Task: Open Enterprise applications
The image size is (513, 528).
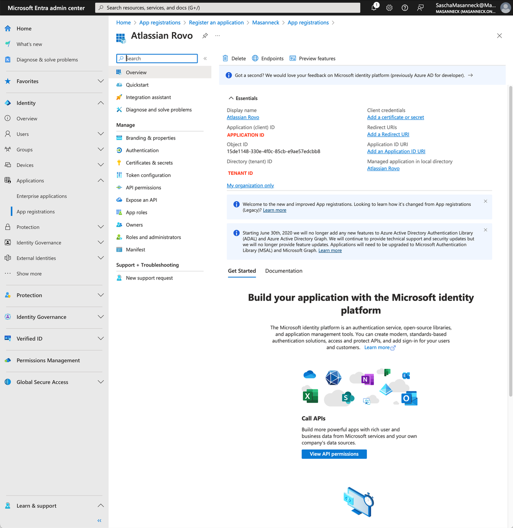Action: (42, 196)
